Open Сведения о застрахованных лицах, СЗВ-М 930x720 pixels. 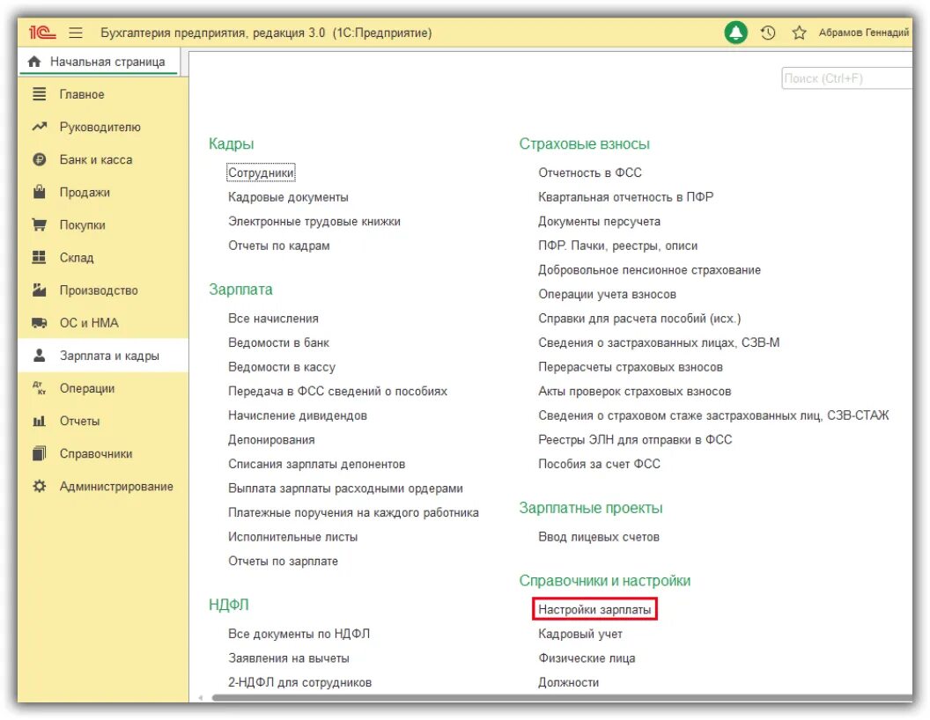point(659,342)
